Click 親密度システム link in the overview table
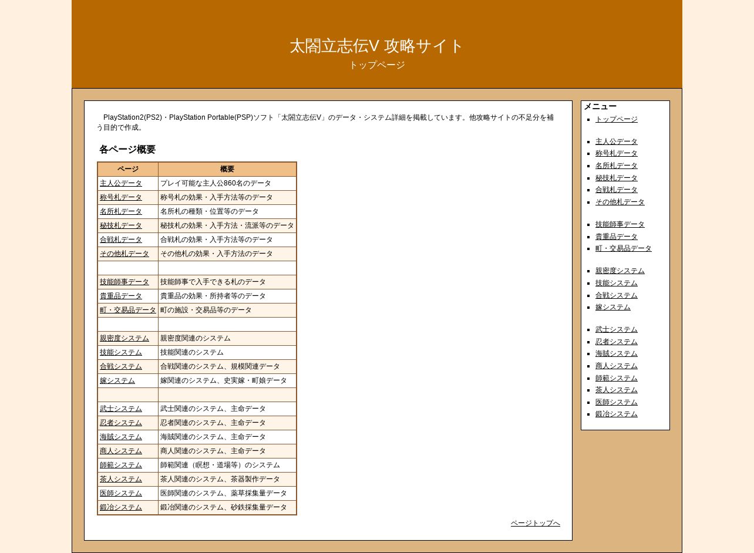 (124, 338)
